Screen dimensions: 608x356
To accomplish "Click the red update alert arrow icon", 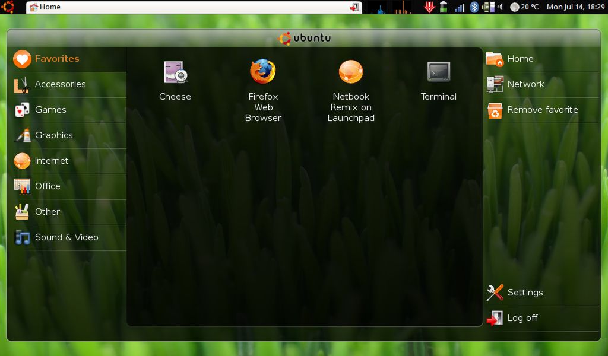I will pyautogui.click(x=429, y=7).
